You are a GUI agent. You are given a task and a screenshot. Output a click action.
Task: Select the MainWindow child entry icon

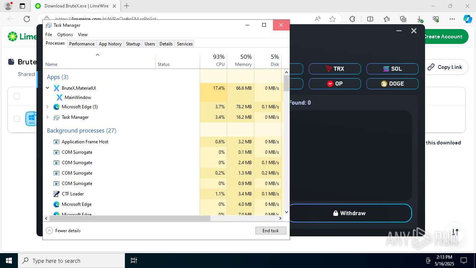click(59, 98)
